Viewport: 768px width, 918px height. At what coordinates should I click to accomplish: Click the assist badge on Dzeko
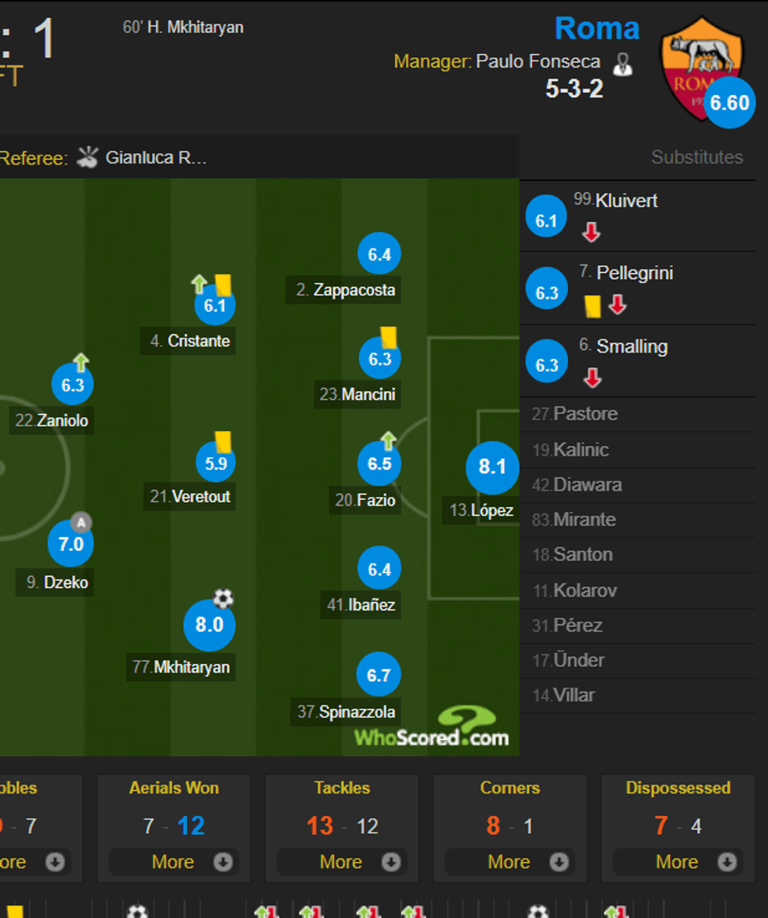click(x=82, y=522)
